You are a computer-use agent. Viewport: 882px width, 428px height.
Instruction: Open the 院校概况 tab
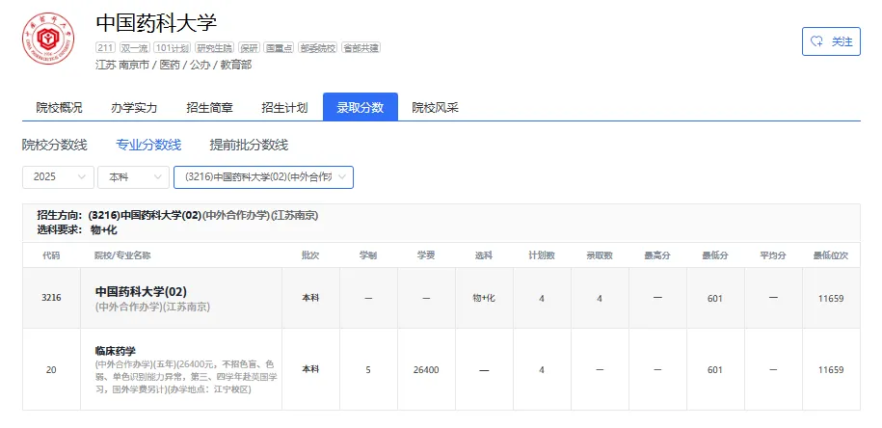point(59,107)
